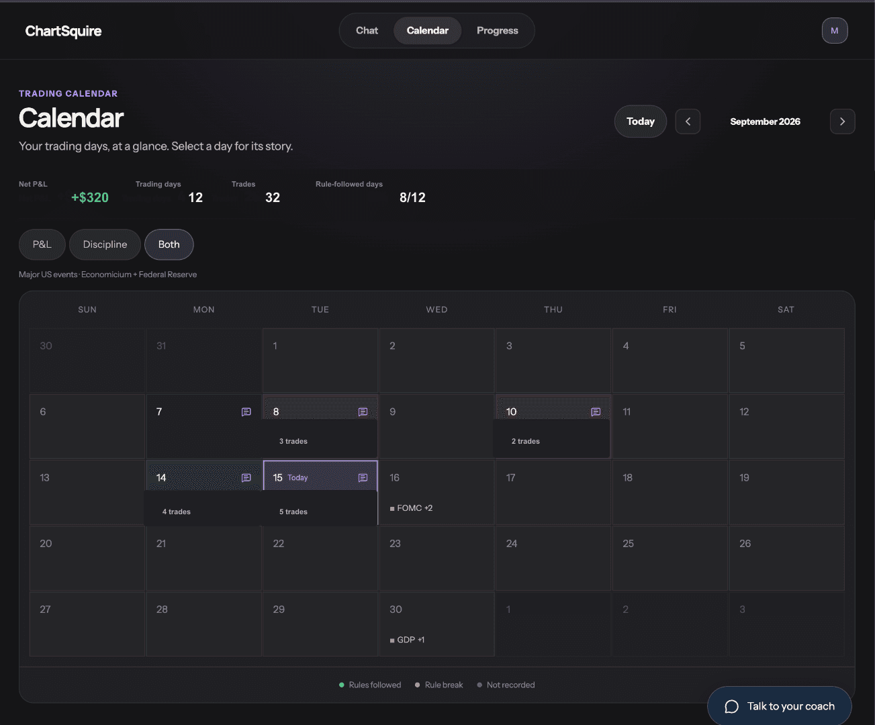Select day 26 in the calendar
The width and height of the screenshot is (875, 725).
[786, 558]
